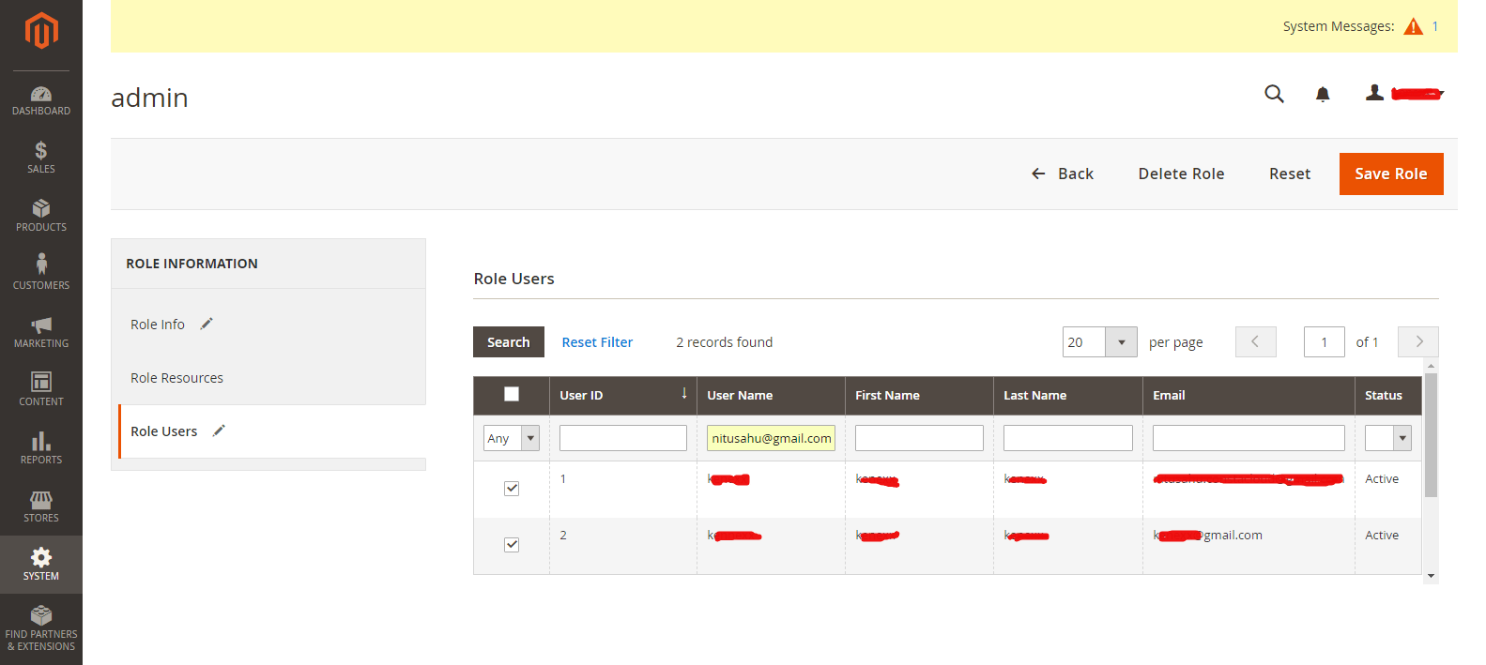Viewport: 1486px width, 665px height.
Task: Click the system messages warning icon
Action: (1413, 26)
